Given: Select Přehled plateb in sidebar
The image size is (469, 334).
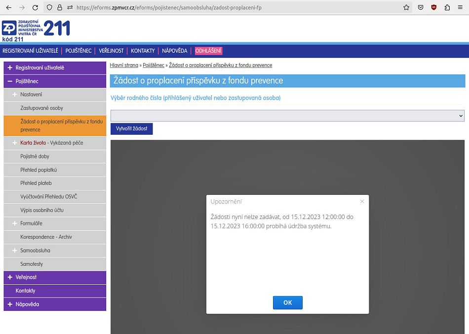Looking at the screenshot, I should click(x=36, y=183).
